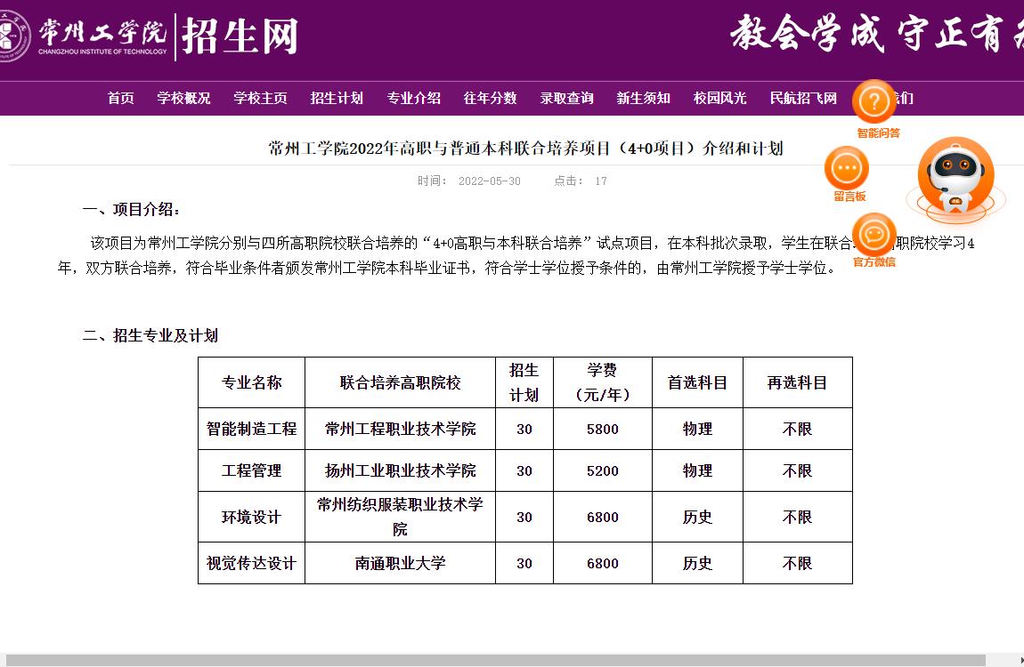The width and height of the screenshot is (1024, 667).
Task: Open 往年分数 menu item
Action: (491, 99)
